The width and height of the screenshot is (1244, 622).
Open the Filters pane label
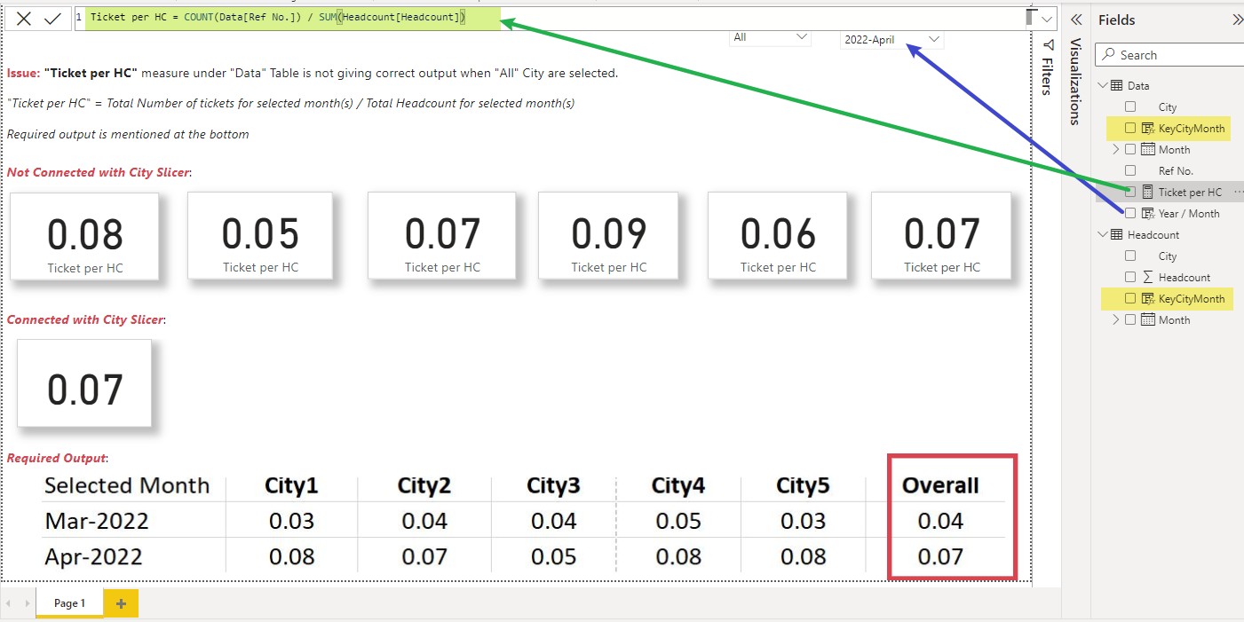point(1048,76)
